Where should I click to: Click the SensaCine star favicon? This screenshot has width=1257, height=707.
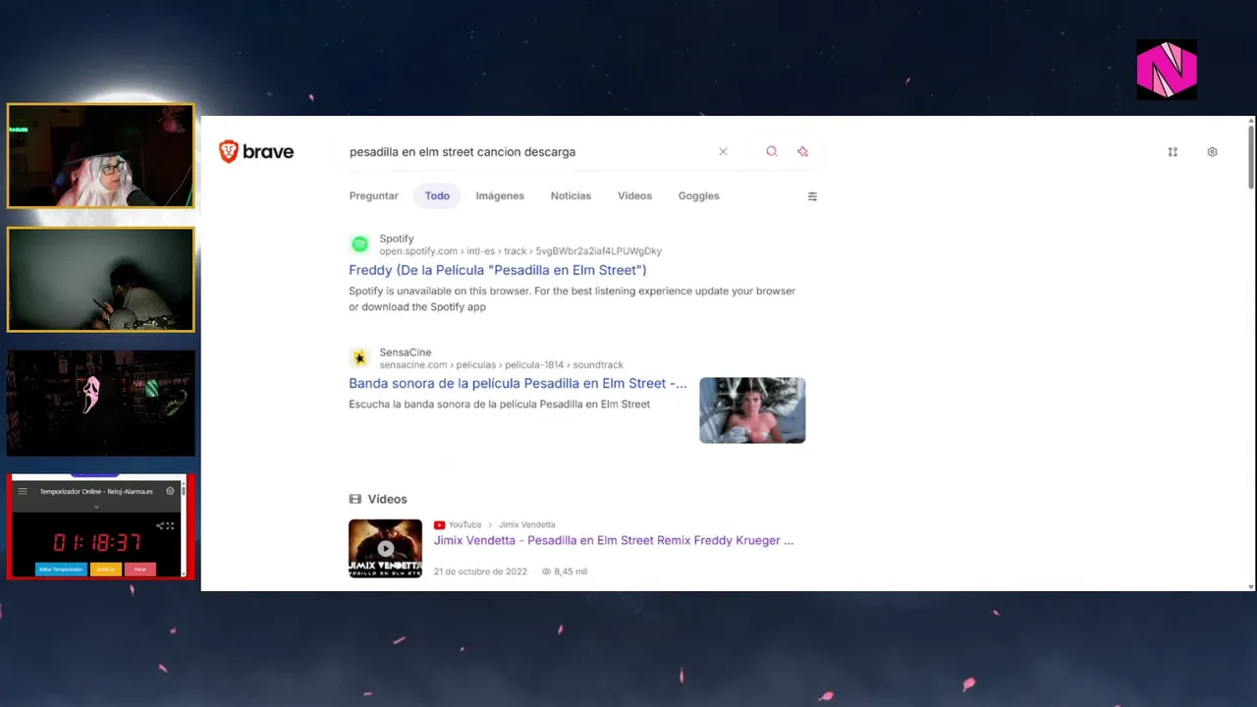coord(359,357)
